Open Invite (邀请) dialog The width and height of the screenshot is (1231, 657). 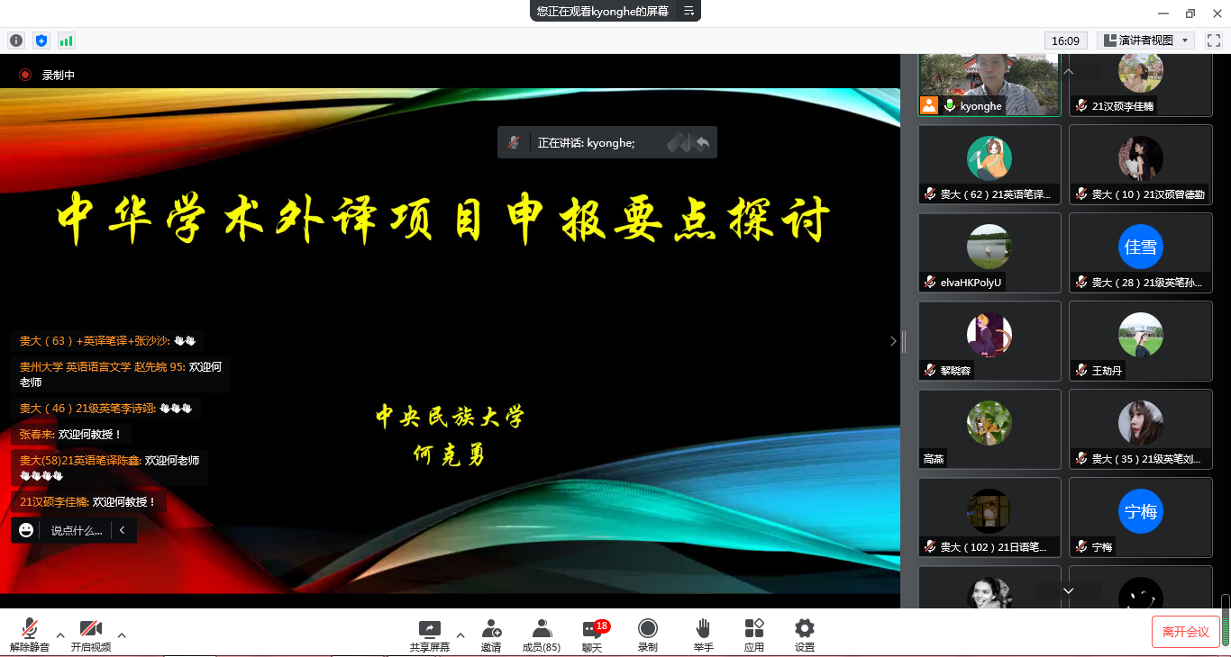click(x=491, y=635)
